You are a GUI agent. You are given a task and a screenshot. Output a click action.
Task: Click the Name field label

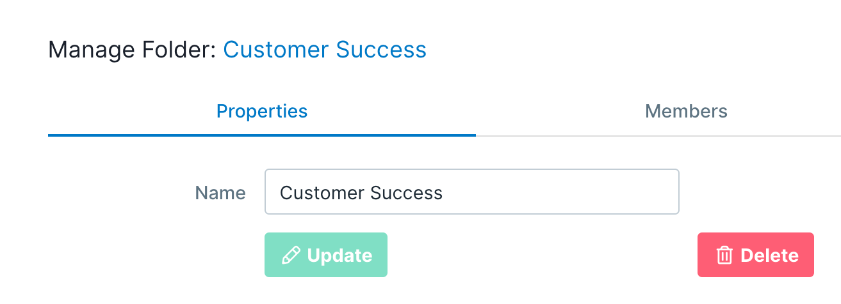(x=220, y=193)
